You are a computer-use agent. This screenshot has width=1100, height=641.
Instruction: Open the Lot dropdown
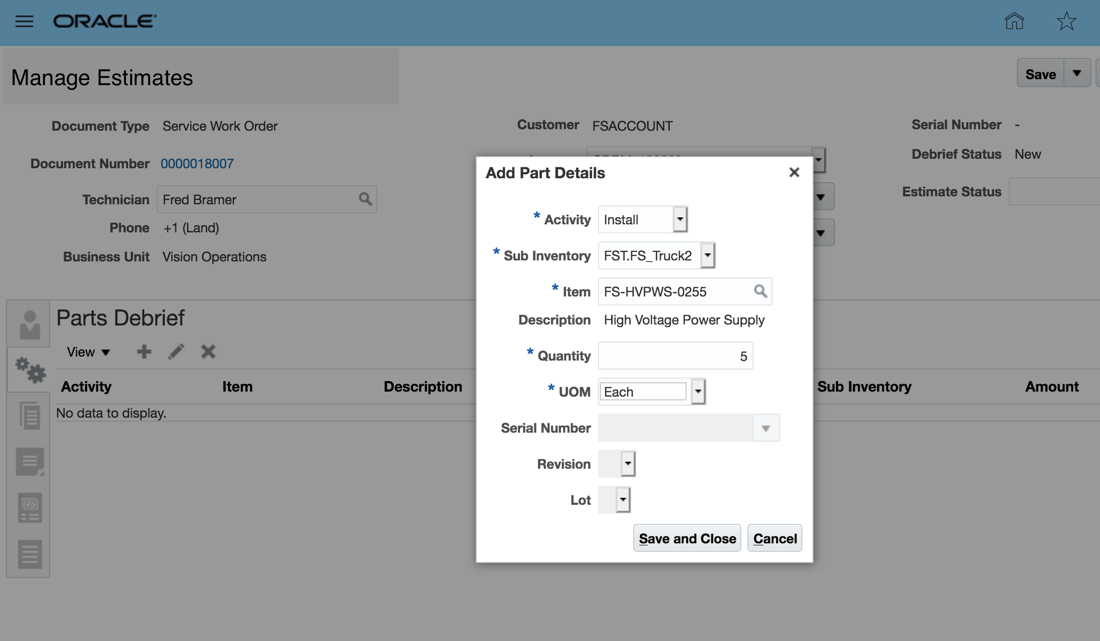[623, 500]
